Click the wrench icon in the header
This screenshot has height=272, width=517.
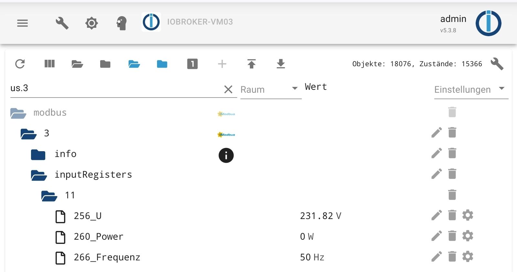point(62,23)
